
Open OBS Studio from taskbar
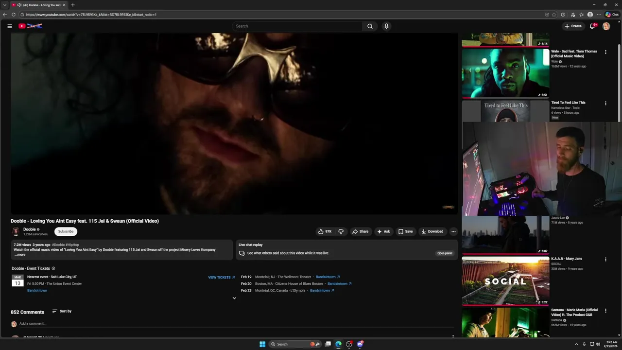(x=349, y=344)
